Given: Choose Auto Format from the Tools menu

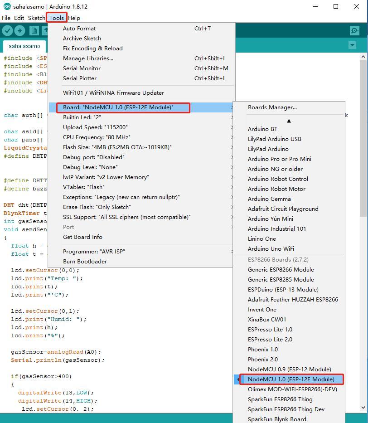Looking at the screenshot, I should 141,28.
